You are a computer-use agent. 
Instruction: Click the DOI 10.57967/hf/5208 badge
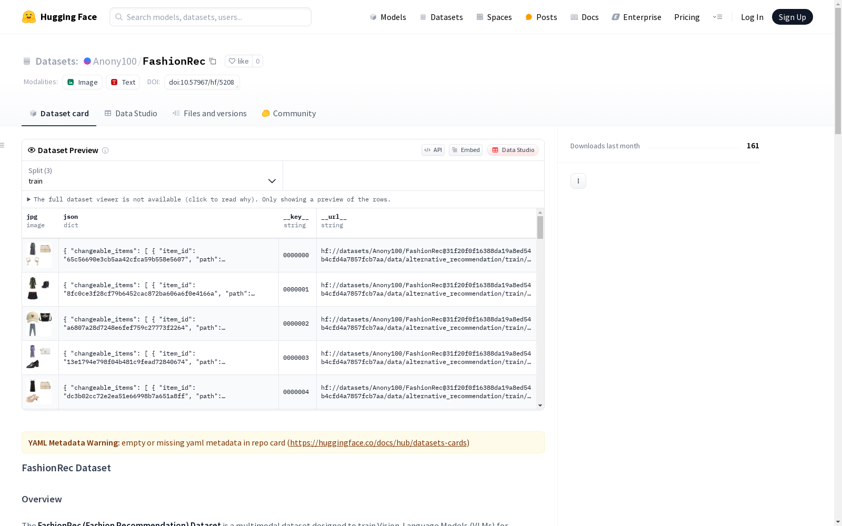tap(202, 82)
